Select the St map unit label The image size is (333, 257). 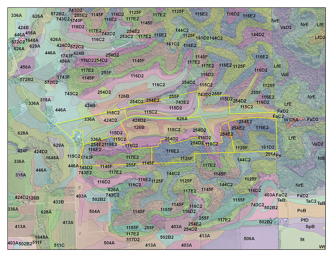302,239
